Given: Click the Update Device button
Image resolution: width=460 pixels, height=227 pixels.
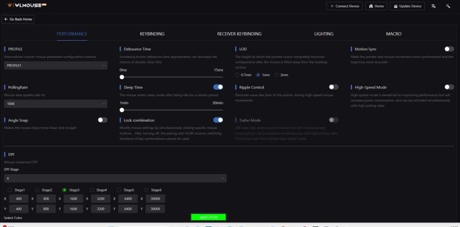Looking at the screenshot, I should click(x=408, y=6).
